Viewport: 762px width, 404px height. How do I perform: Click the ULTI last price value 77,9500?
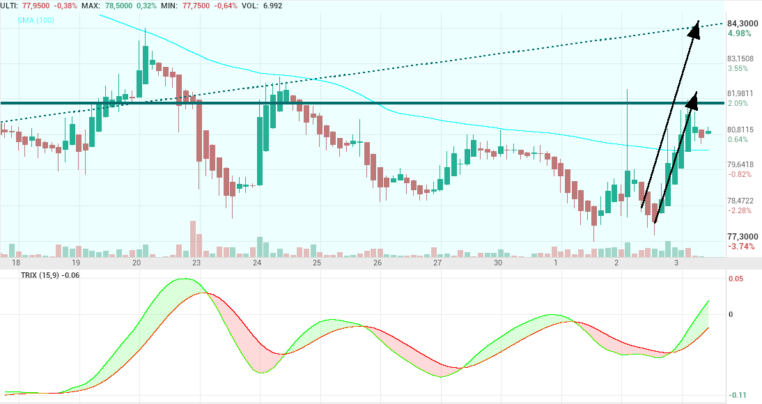[37, 6]
